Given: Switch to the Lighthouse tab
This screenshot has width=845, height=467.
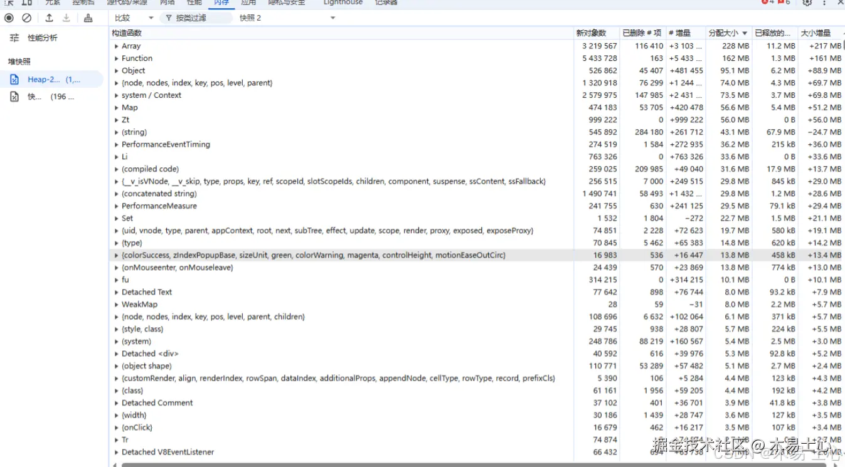Looking at the screenshot, I should click(343, 3).
